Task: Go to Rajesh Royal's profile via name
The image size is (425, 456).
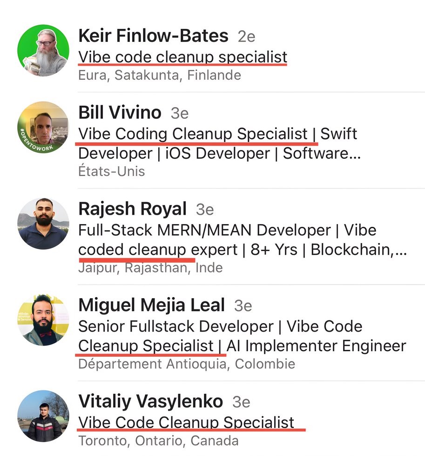Action: [132, 209]
